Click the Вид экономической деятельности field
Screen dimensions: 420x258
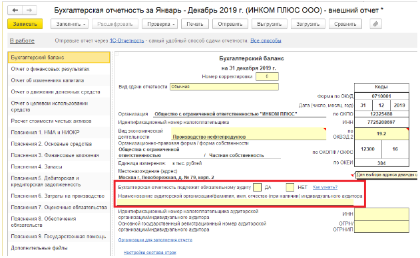point(248,134)
